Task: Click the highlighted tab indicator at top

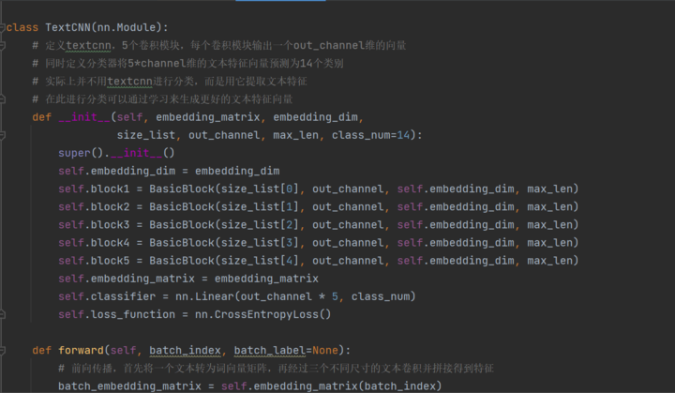Action: pyautogui.click(x=280, y=0)
